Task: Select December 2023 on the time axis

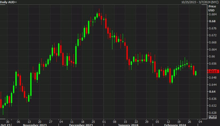Action: 81,125
